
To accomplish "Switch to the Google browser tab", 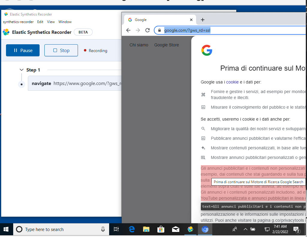I will pos(141,19).
